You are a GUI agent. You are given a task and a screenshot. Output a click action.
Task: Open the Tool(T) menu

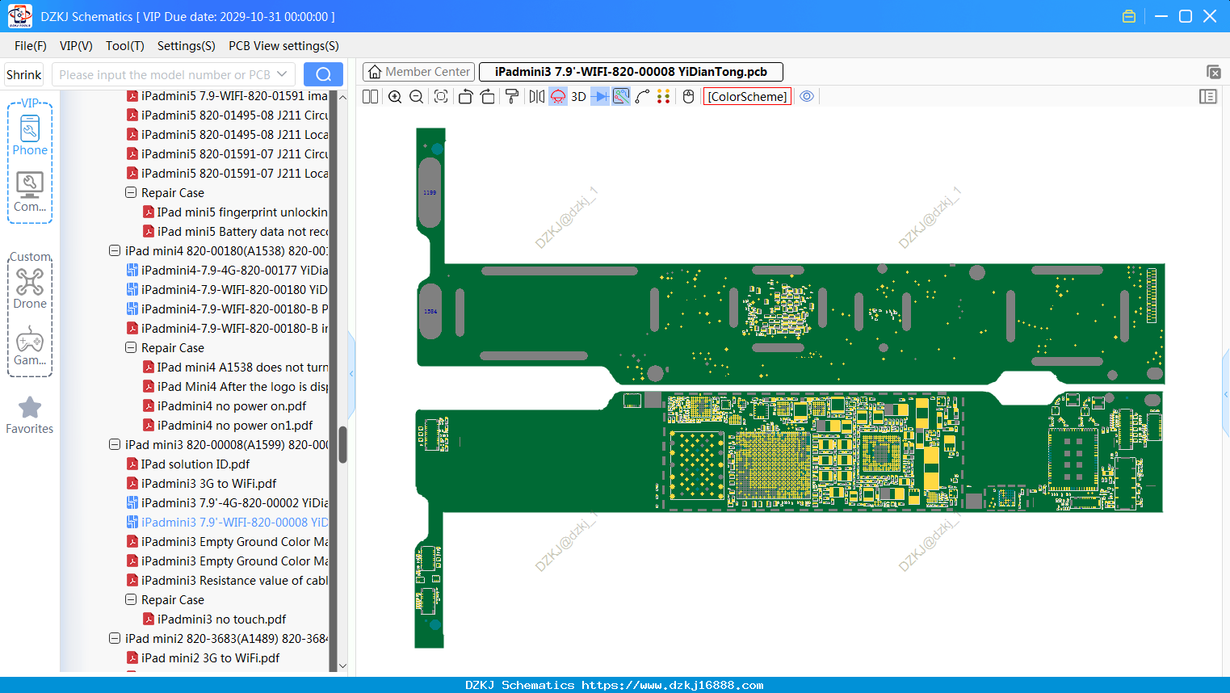pyautogui.click(x=125, y=46)
